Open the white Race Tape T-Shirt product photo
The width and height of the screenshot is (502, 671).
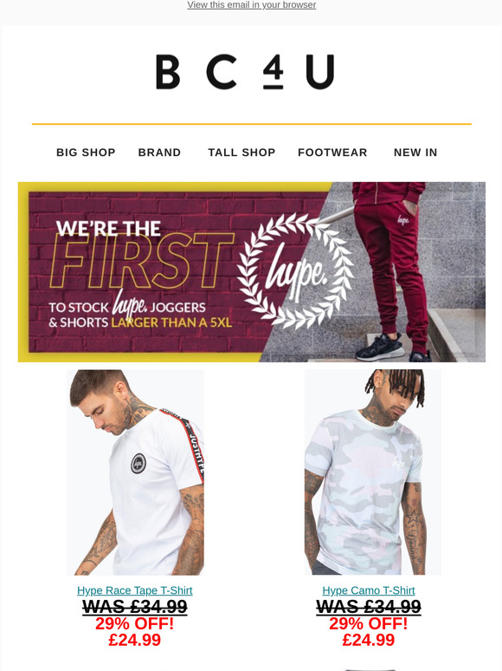135,472
